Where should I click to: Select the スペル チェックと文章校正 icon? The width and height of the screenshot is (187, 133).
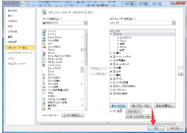[44, 56]
